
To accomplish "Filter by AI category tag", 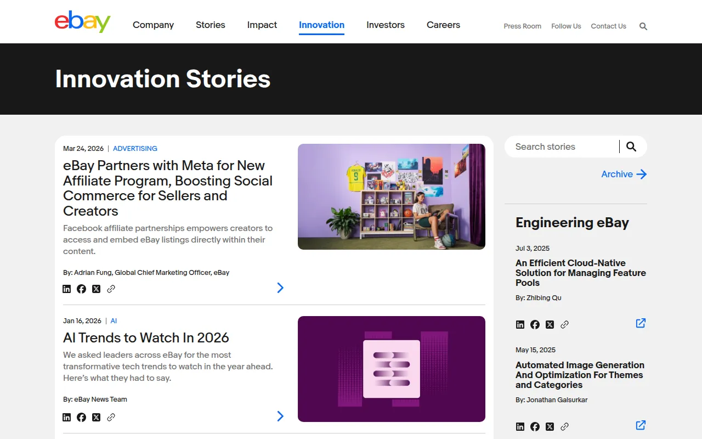I will pyautogui.click(x=114, y=320).
